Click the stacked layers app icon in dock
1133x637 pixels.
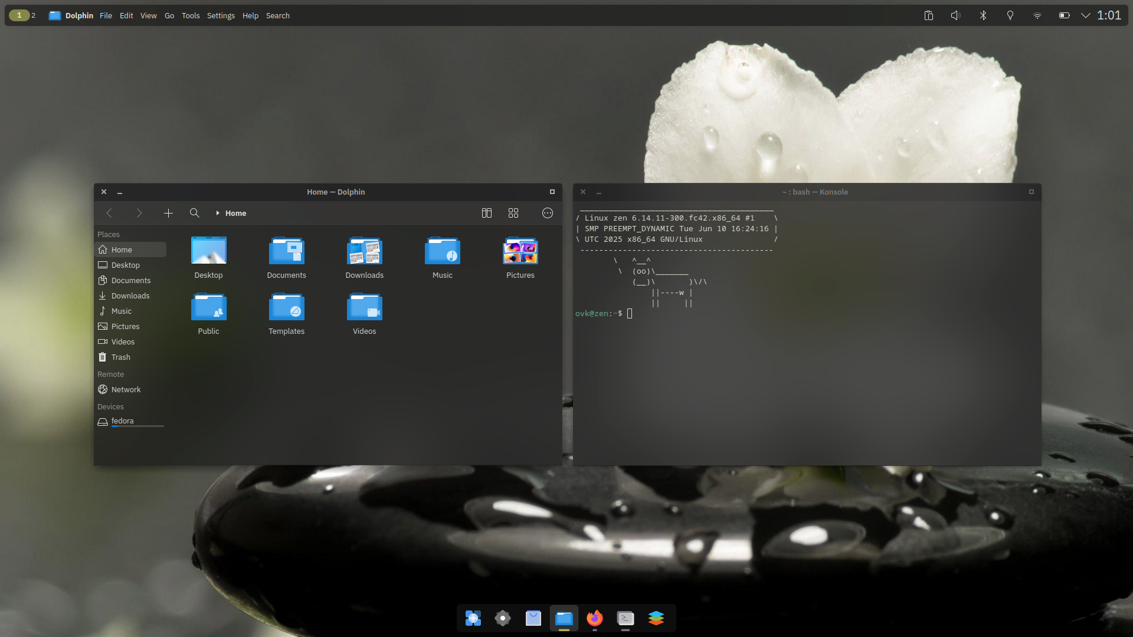(x=656, y=618)
